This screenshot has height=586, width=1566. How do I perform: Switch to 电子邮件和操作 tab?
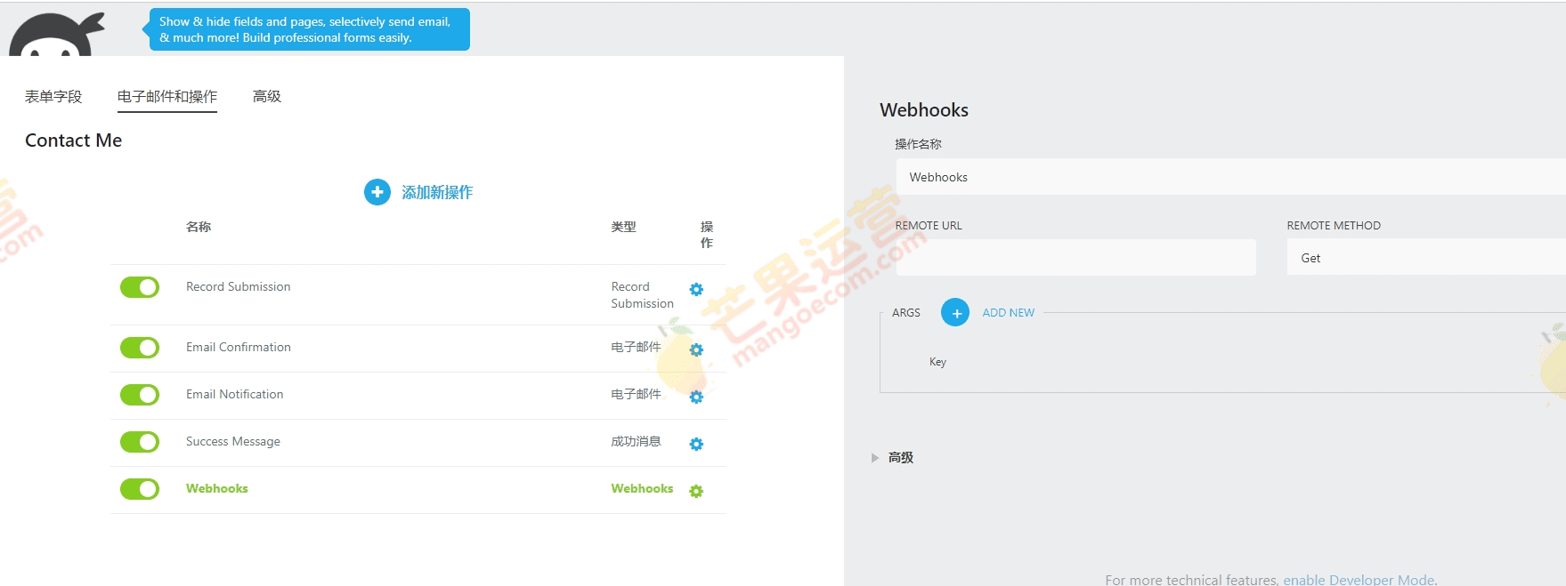click(x=167, y=96)
